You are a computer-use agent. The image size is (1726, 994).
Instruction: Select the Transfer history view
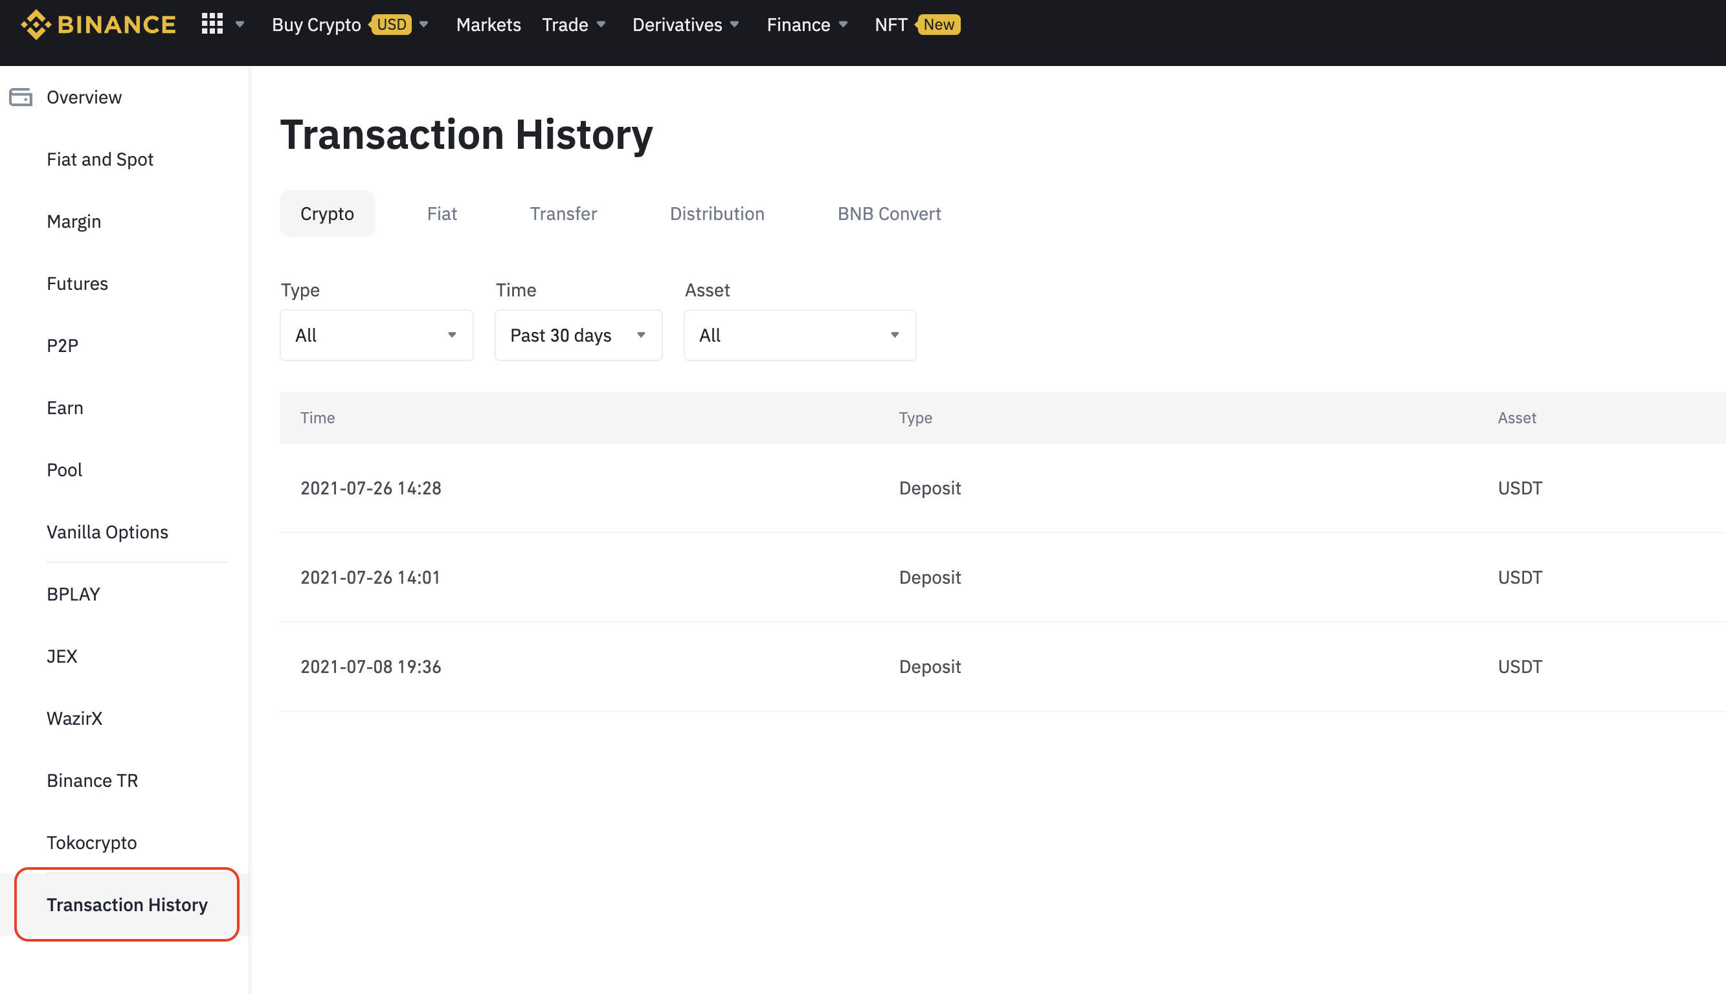pyautogui.click(x=563, y=213)
